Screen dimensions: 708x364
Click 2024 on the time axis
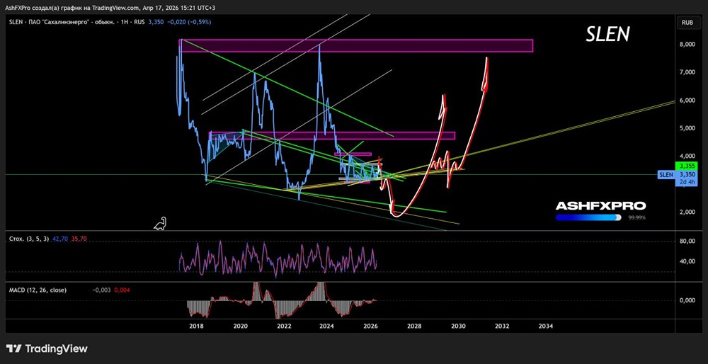[x=327, y=326]
